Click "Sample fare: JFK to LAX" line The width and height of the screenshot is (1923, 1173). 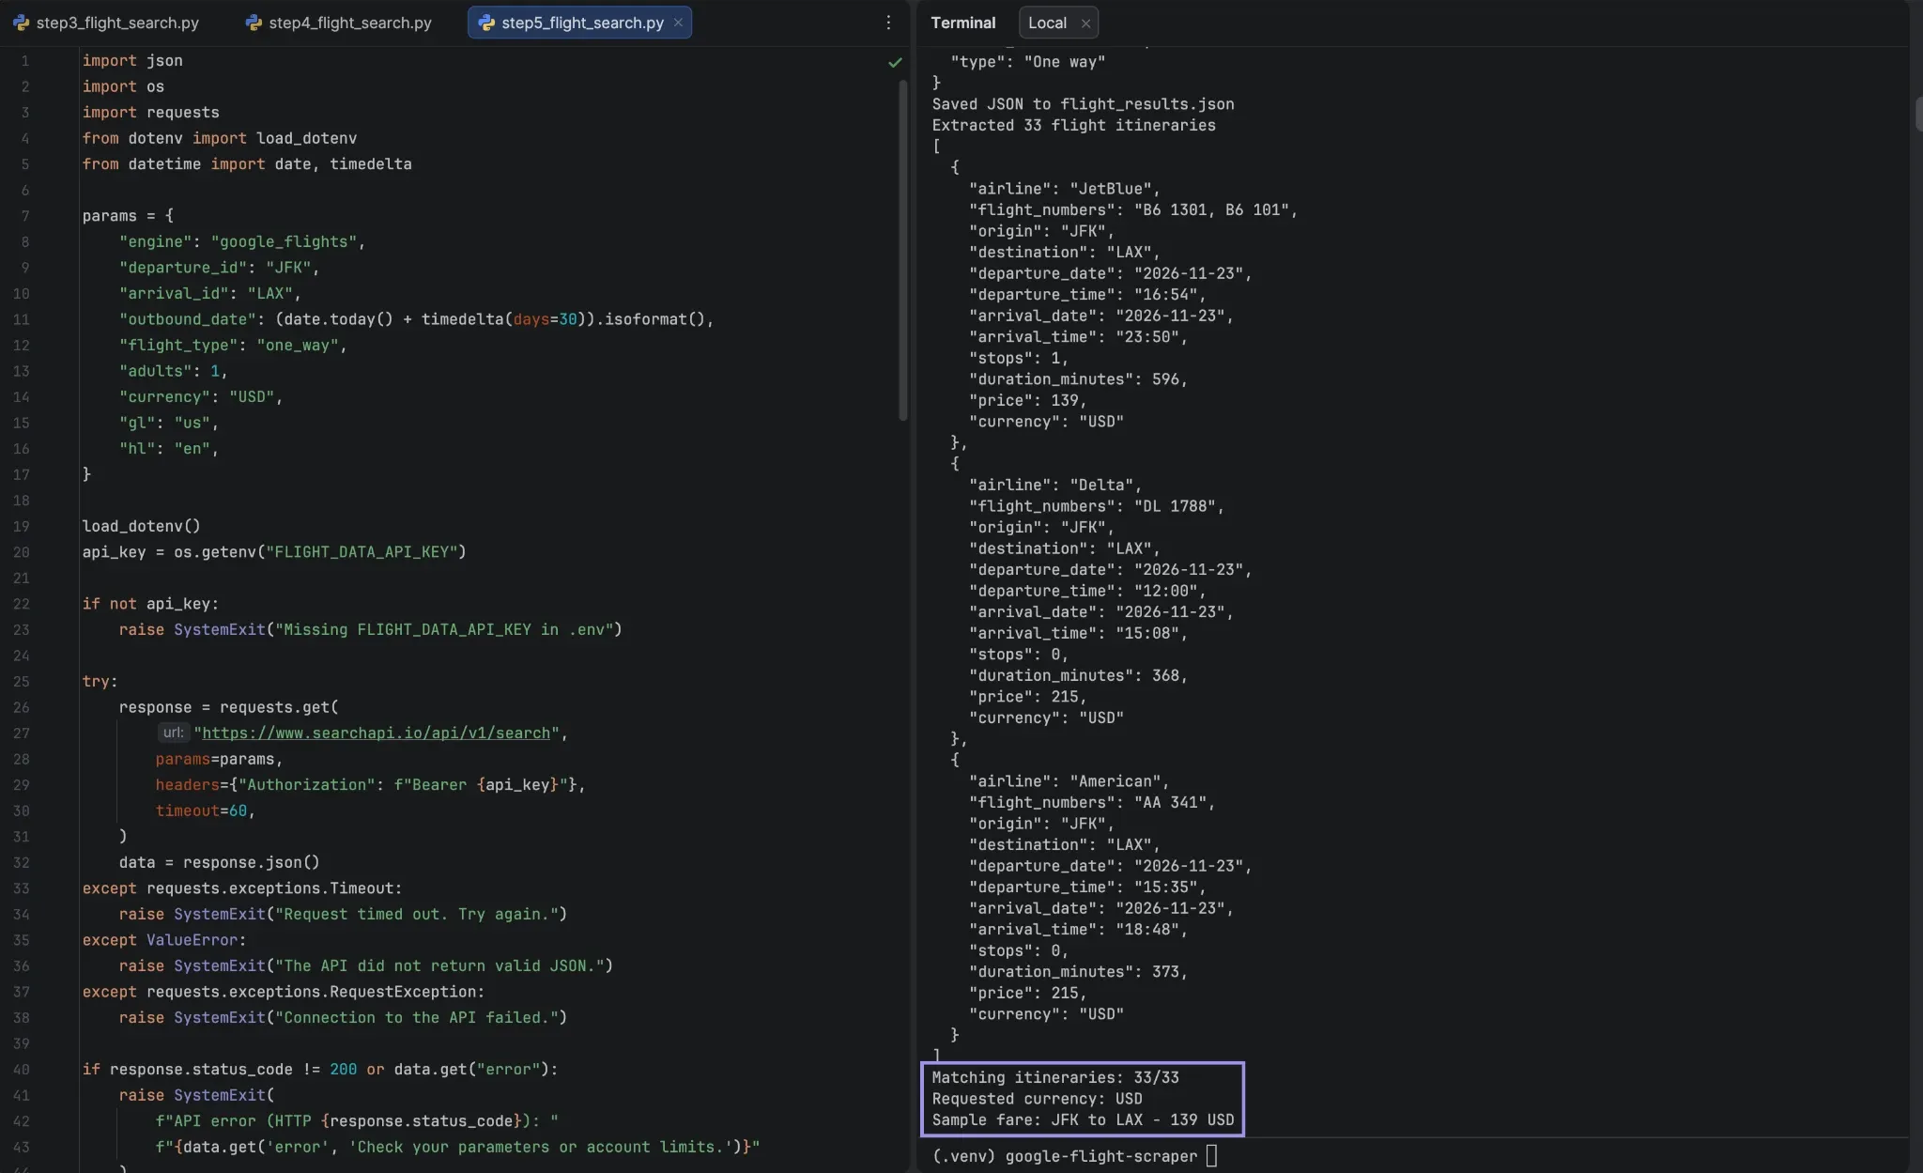coord(1083,1119)
